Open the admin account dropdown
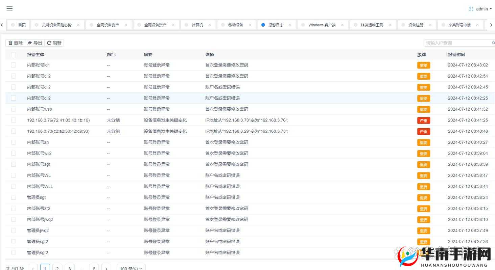495x270 pixels. point(482,9)
